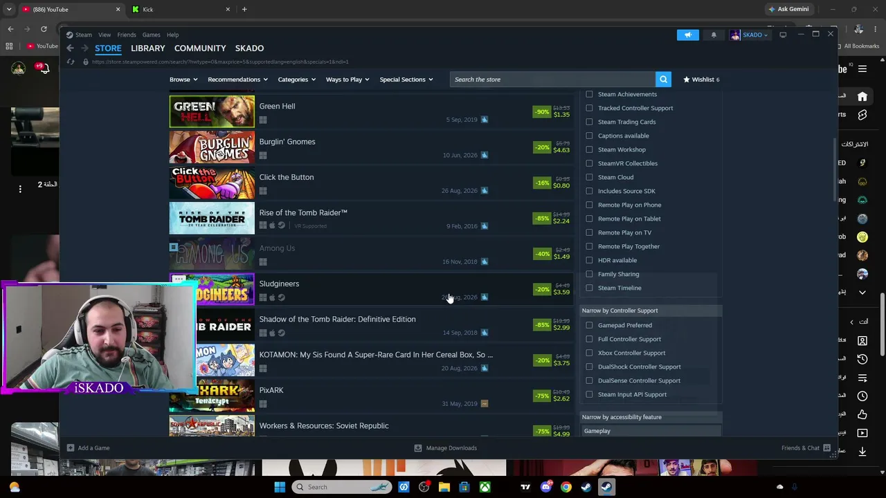The height and width of the screenshot is (498, 886).
Task: Check Full Controller Support filter
Action: click(x=589, y=339)
